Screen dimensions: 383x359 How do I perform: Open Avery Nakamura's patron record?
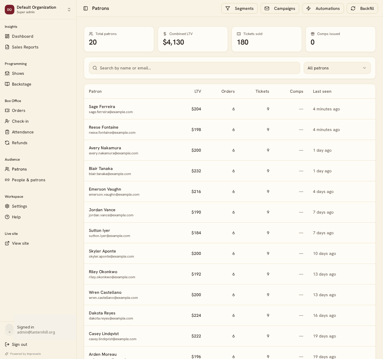(105, 148)
